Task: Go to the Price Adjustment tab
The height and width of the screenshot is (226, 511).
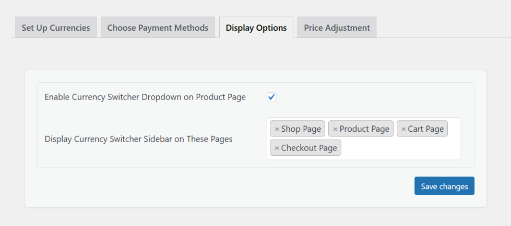Action: click(x=337, y=28)
